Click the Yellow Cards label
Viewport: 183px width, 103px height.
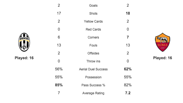pyautogui.click(x=93, y=22)
